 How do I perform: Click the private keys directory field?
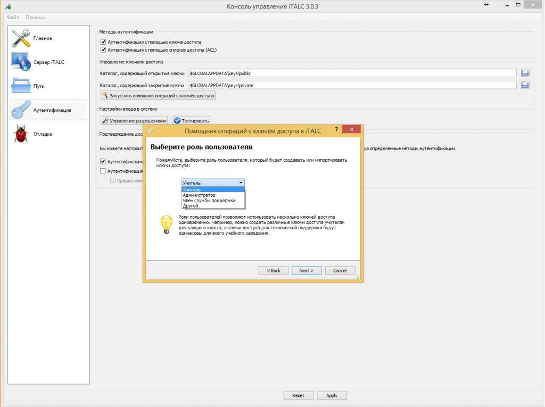(352, 85)
